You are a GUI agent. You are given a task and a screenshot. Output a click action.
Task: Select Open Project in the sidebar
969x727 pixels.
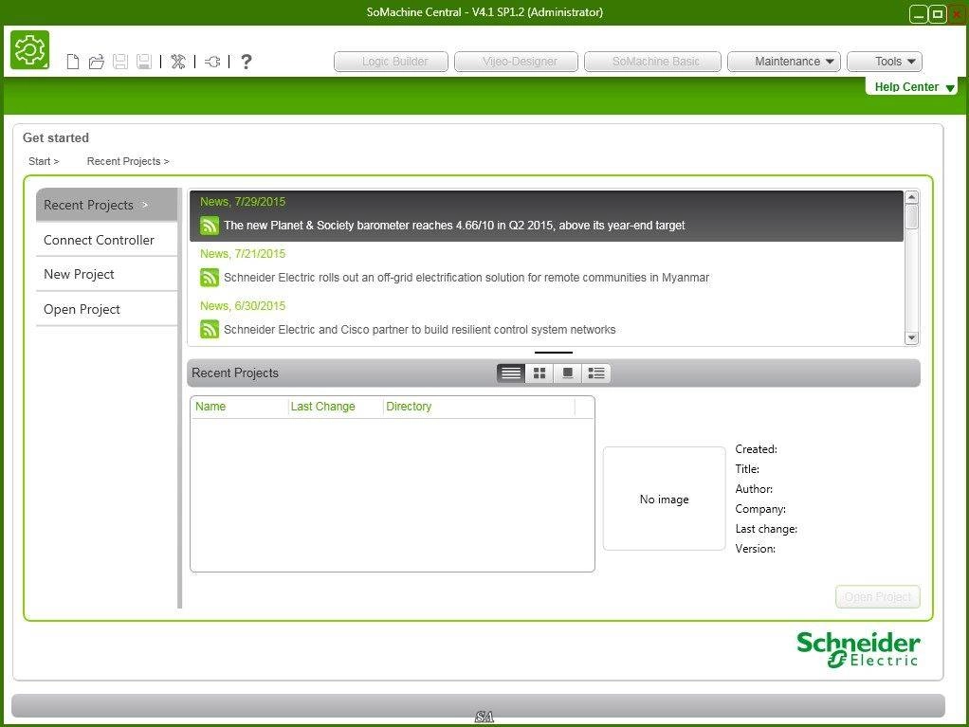[x=106, y=309]
